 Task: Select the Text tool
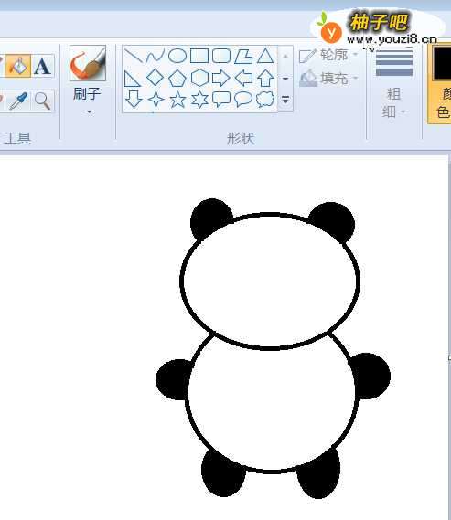click(42, 66)
